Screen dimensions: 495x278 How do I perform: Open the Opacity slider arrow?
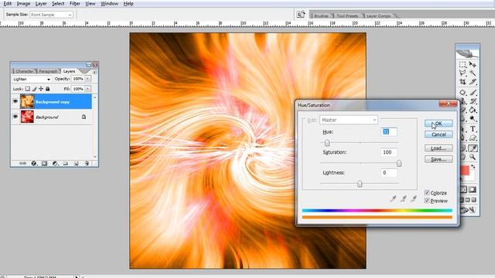[x=87, y=79]
